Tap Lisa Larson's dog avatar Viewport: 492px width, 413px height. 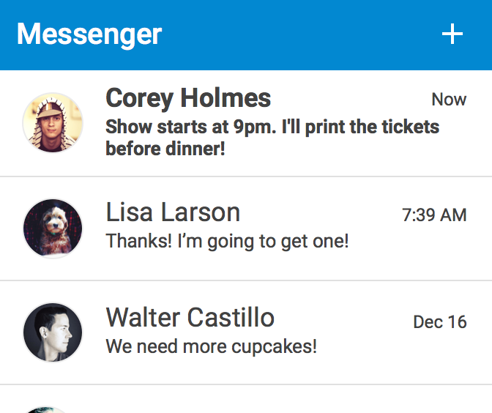pos(52,228)
